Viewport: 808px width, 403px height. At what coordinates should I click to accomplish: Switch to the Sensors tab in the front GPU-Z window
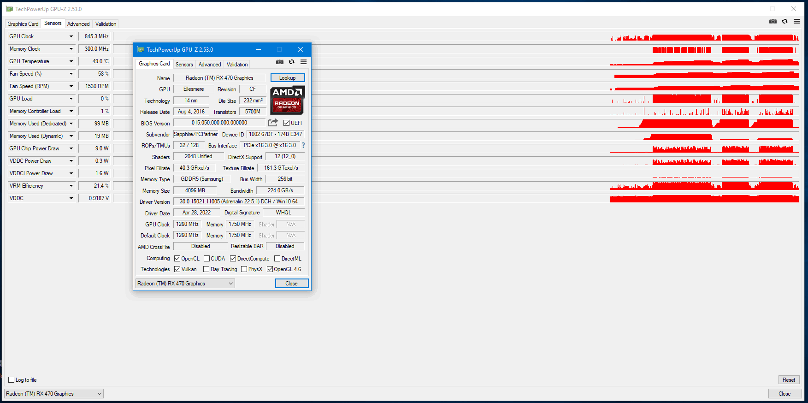point(184,65)
